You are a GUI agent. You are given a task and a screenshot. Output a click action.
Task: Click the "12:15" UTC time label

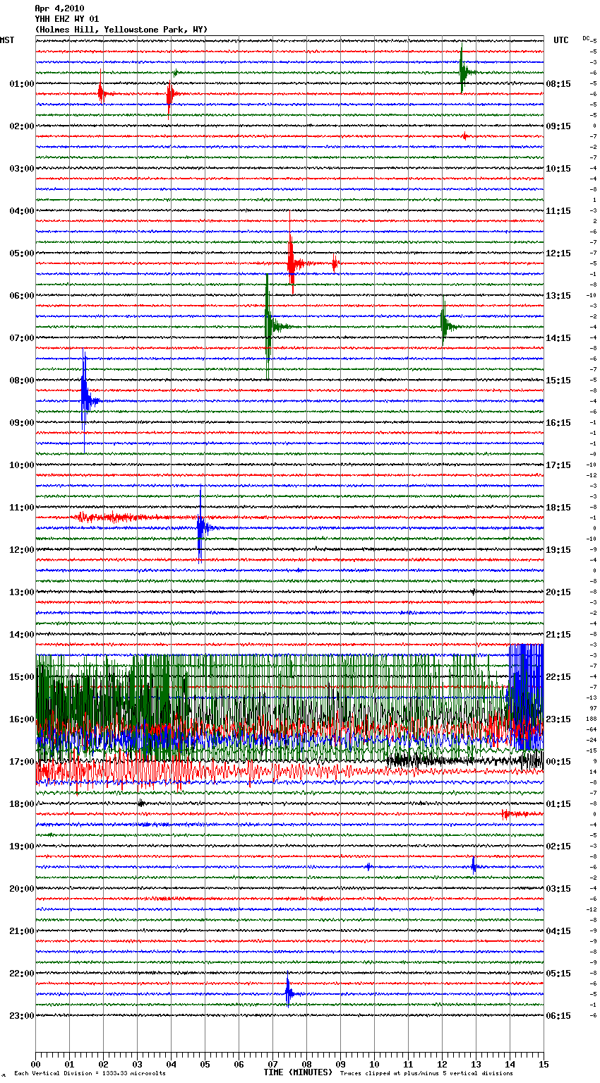click(x=558, y=253)
